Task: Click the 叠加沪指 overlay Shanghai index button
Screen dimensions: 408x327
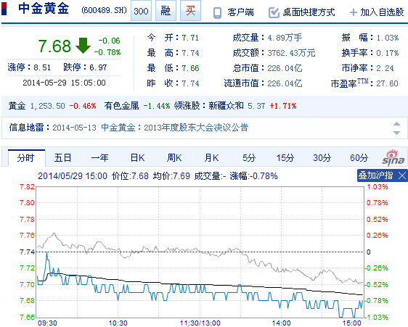Action: 375,175
